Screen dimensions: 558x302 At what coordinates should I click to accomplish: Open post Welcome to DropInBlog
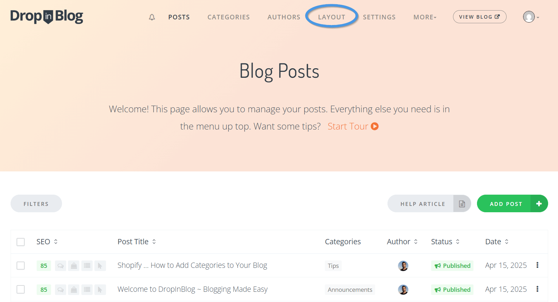pos(193,289)
